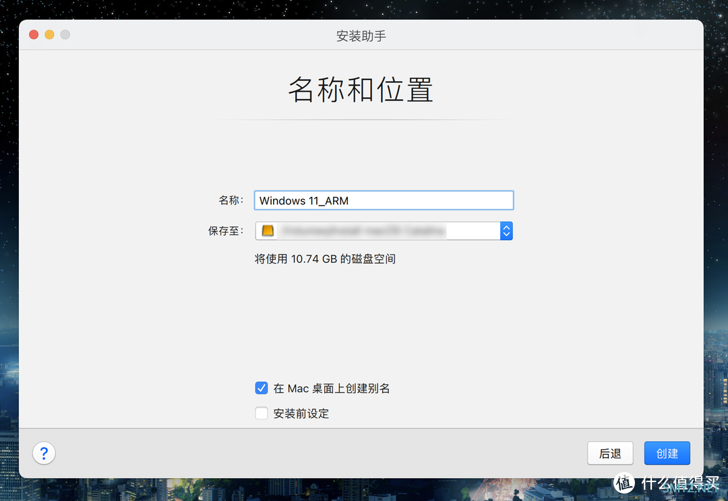Minimize the window with yellow button
The height and width of the screenshot is (501, 728).
[50, 35]
